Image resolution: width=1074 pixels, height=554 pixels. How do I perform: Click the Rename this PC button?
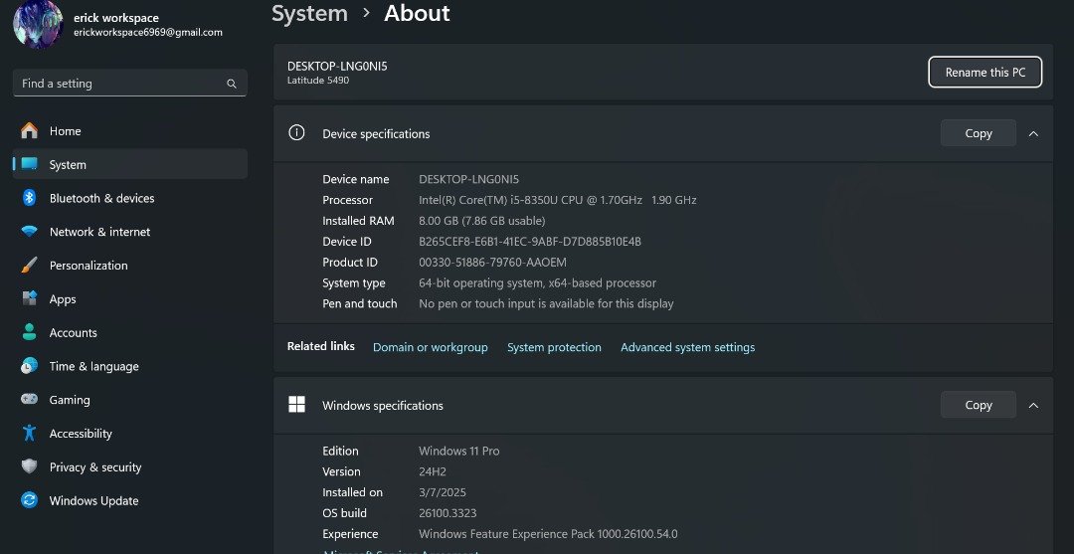click(x=984, y=72)
